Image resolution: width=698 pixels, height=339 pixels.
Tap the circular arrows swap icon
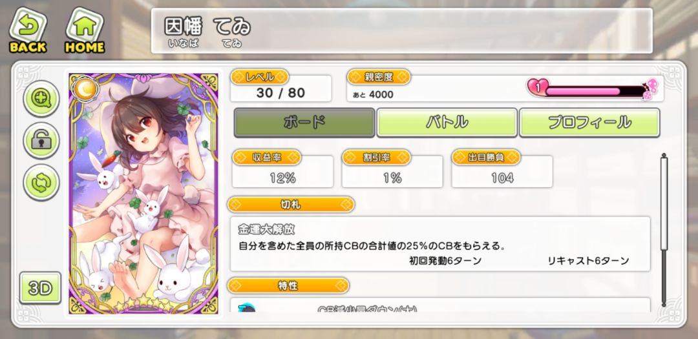[41, 182]
